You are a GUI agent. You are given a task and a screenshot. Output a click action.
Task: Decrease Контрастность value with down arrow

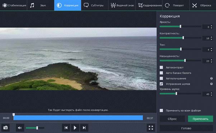click(x=211, y=39)
